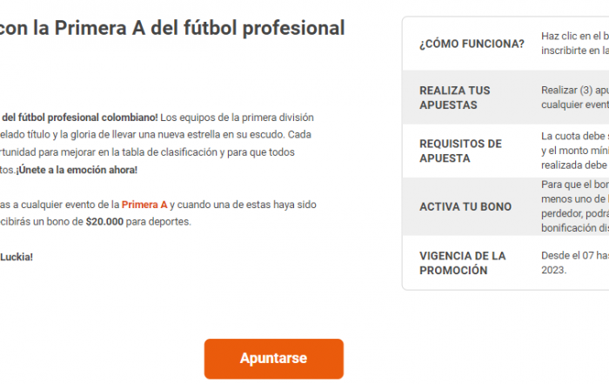Open the Primera A orange link
Viewport: 609px width, 384px height.
[144, 205]
